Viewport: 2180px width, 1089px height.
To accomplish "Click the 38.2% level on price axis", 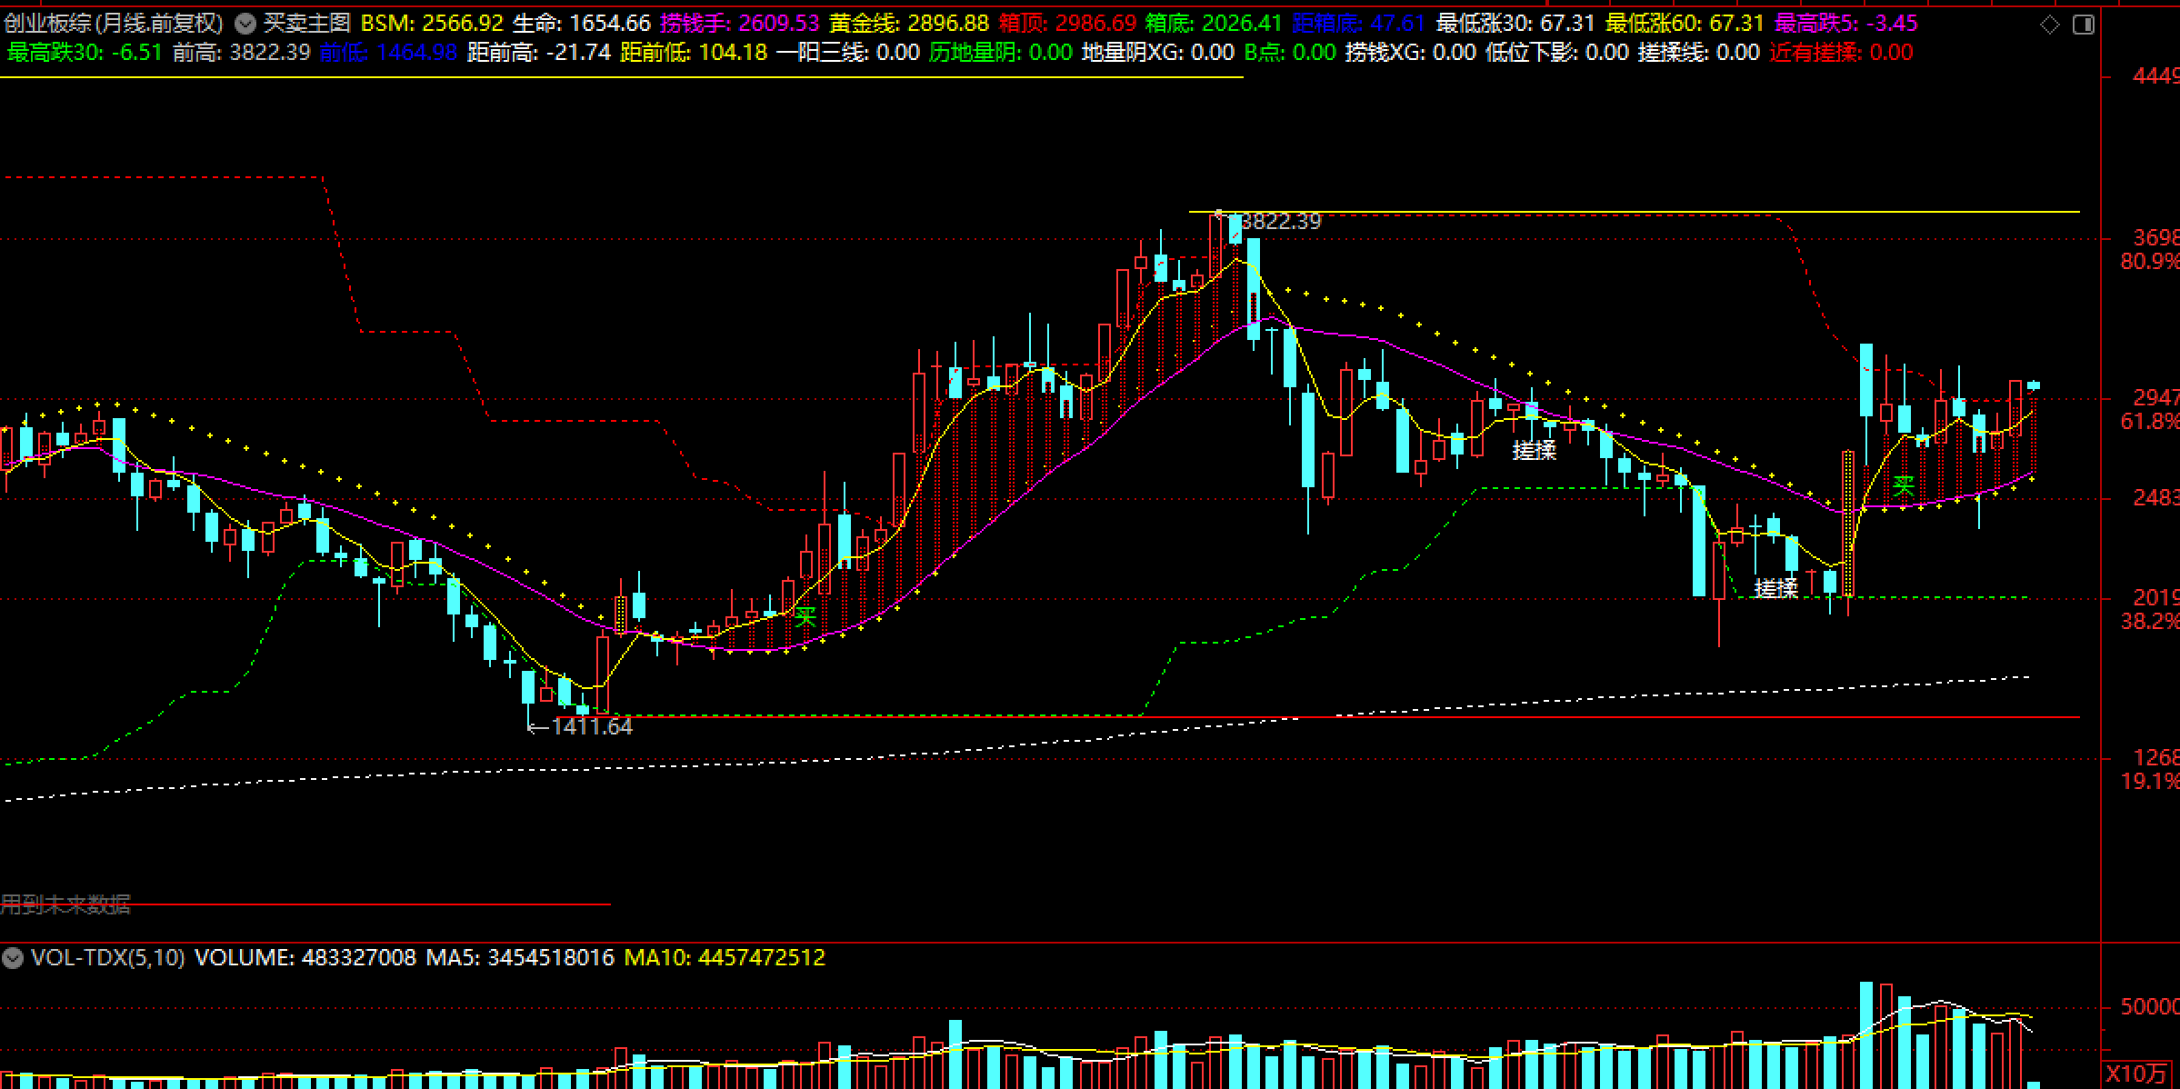I will [x=2149, y=621].
